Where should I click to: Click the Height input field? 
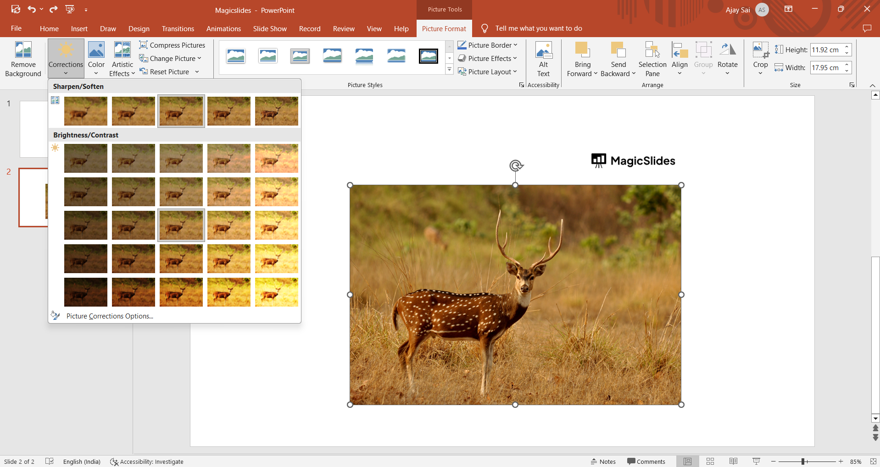coord(826,49)
